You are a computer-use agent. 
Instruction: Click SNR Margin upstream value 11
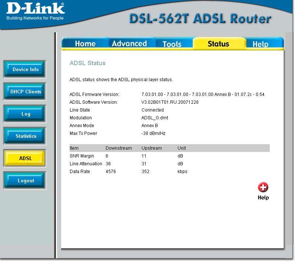(144, 156)
